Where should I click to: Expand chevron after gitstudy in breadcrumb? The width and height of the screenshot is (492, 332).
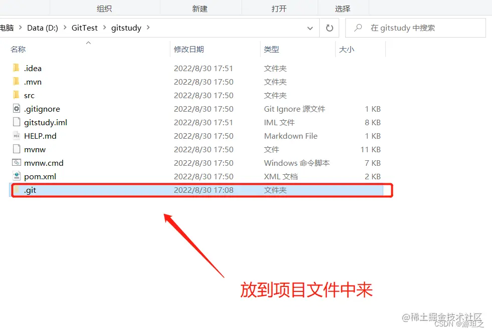click(x=148, y=28)
